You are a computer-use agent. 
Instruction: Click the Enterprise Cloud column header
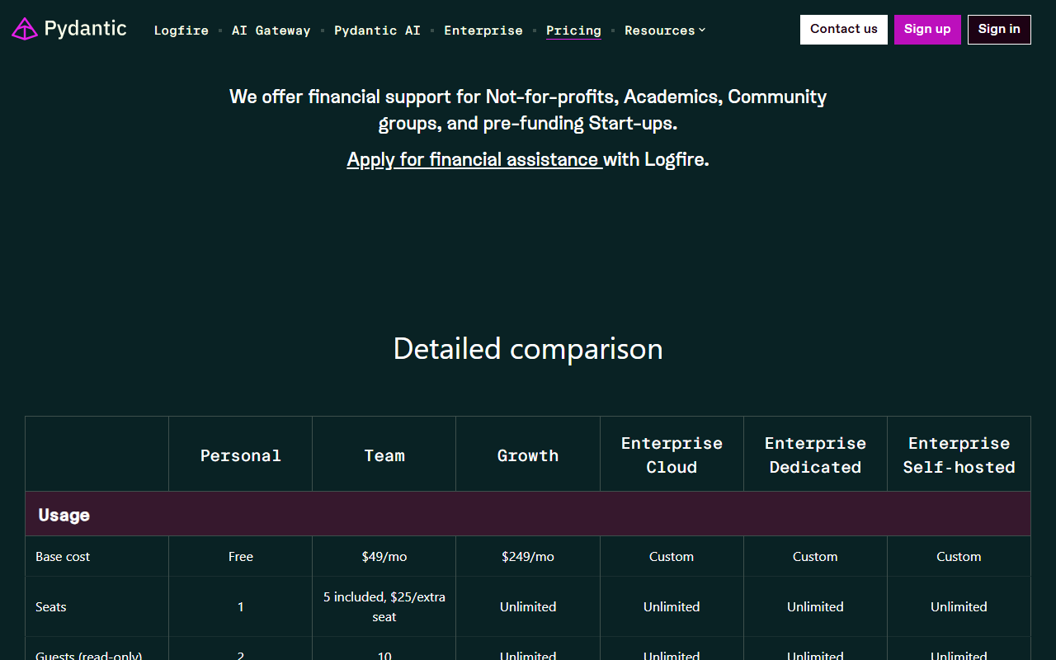tap(672, 455)
